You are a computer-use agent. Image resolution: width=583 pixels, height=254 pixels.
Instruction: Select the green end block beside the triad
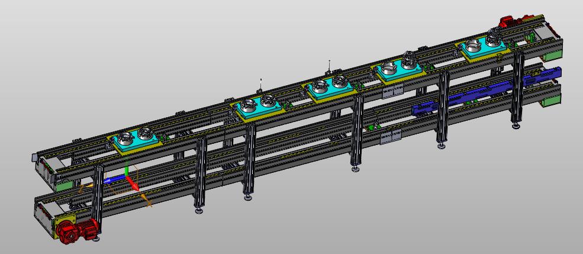coord(63,185)
